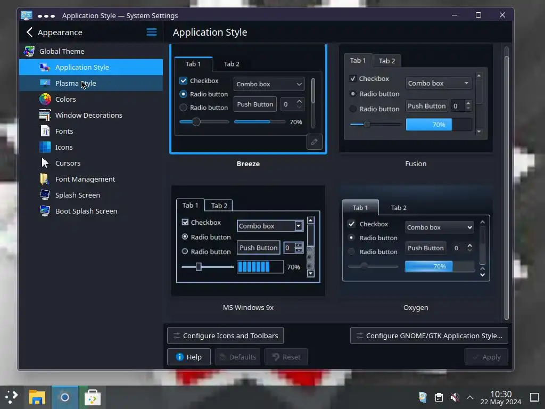The image size is (545, 409).
Task: Click Push Button in the Oxygen preview
Action: pos(425,248)
